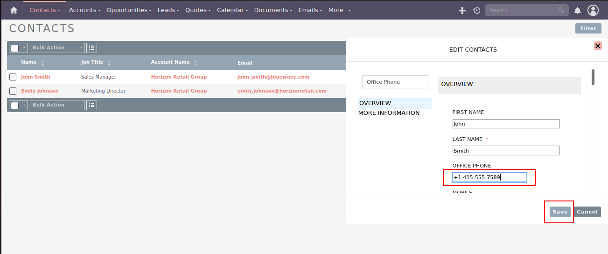608x254 pixels.
Task: Select MORE INFORMATION section tab
Action: 389,113
